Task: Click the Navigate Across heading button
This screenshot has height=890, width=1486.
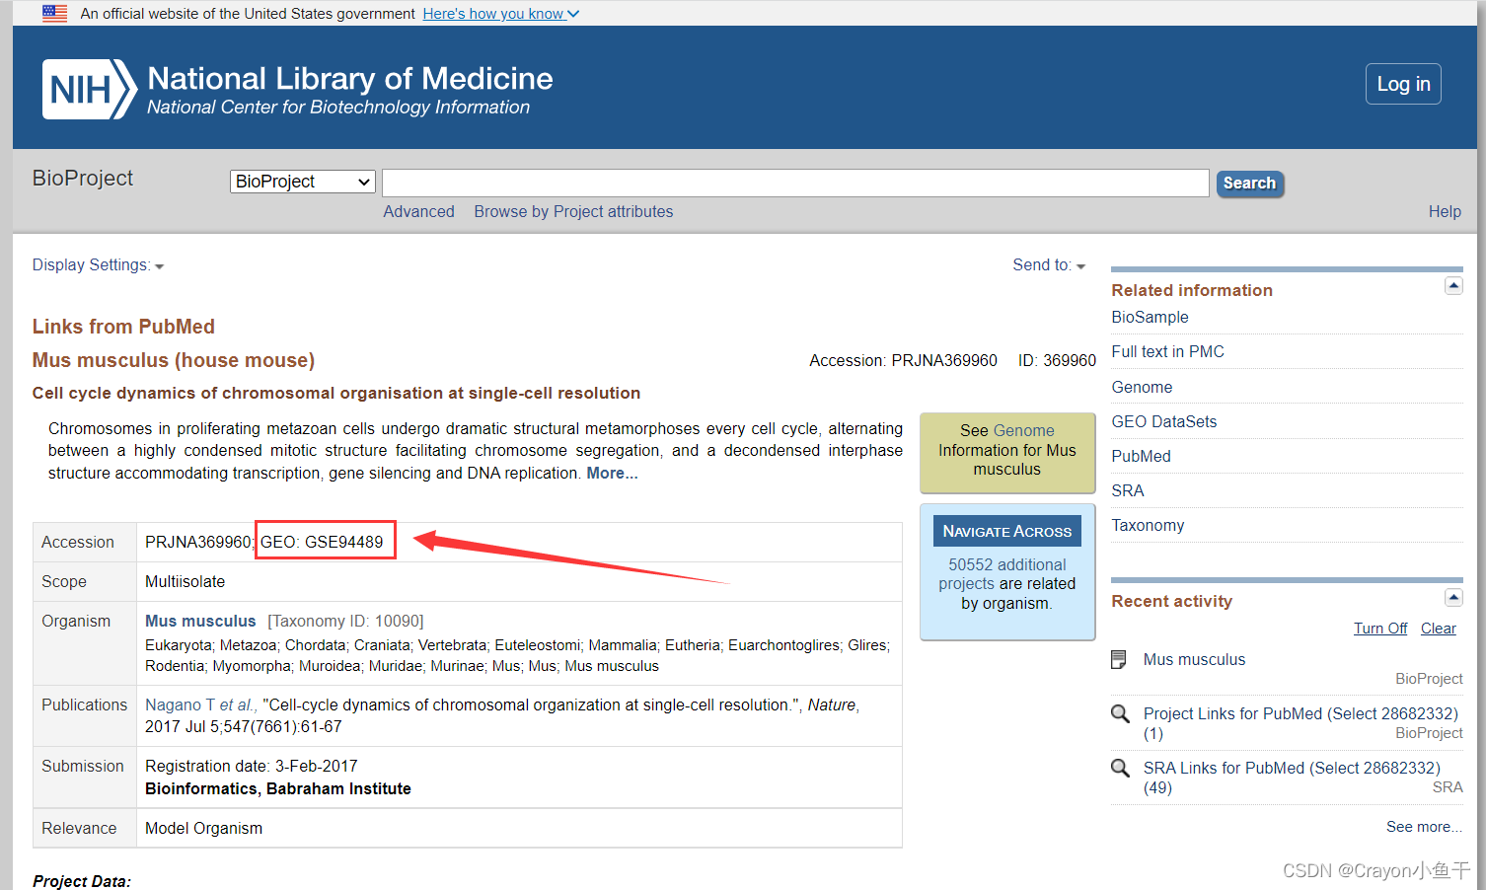Action: pos(1007,531)
